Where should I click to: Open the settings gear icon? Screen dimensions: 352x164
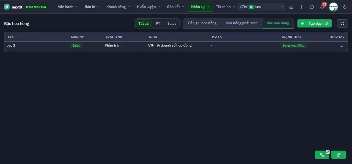point(301,7)
